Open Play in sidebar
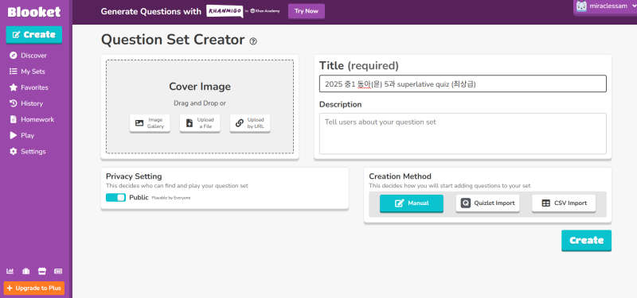 pyautogui.click(x=21, y=135)
